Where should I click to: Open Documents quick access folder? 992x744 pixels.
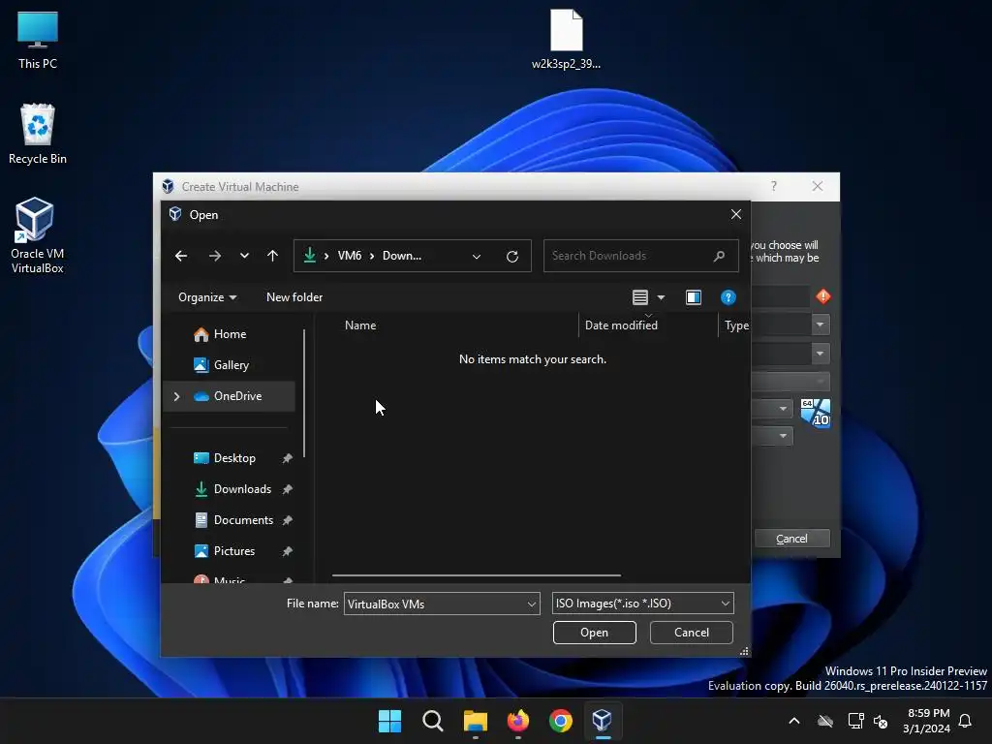(x=243, y=520)
